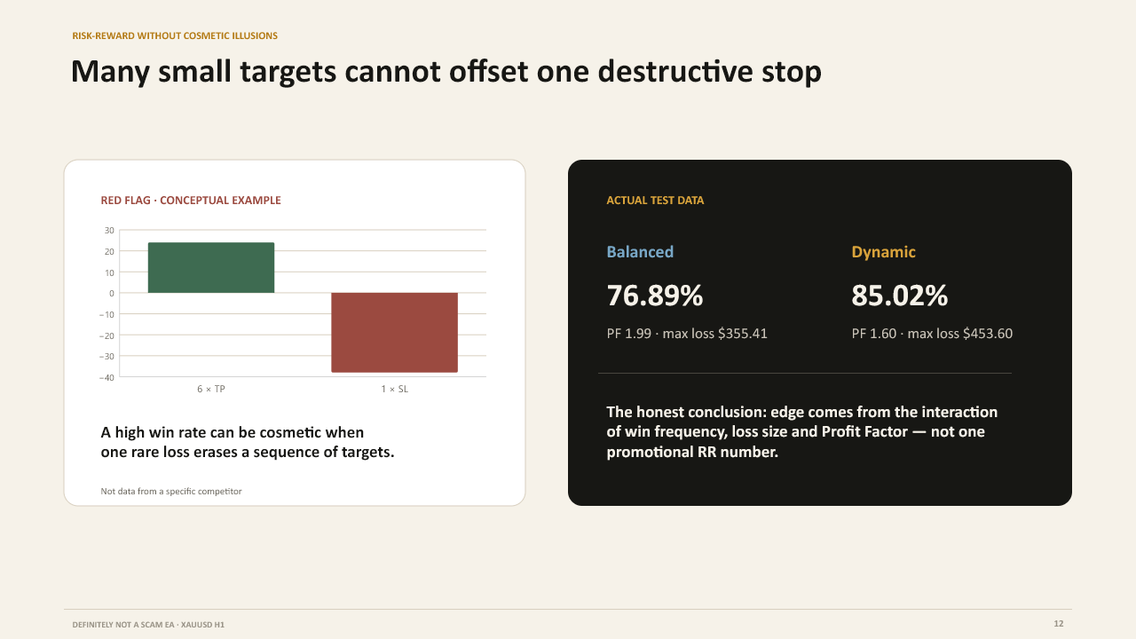1136x639 pixels.
Task: Click PF 1.99 max loss $355.41 text
Action: pyautogui.click(x=687, y=334)
